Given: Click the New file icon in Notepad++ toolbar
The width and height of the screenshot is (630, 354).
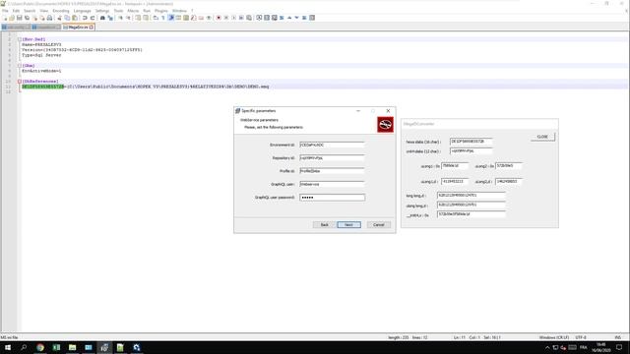Looking at the screenshot, I should pyautogui.click(x=5, y=18).
